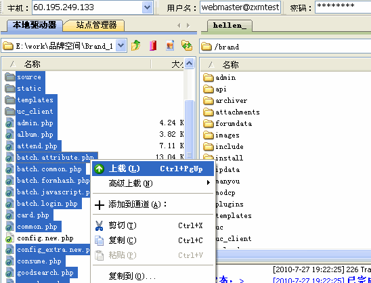The image size is (371, 283).
Task: Click the red bookmark icon in toolbar
Action: point(153,45)
